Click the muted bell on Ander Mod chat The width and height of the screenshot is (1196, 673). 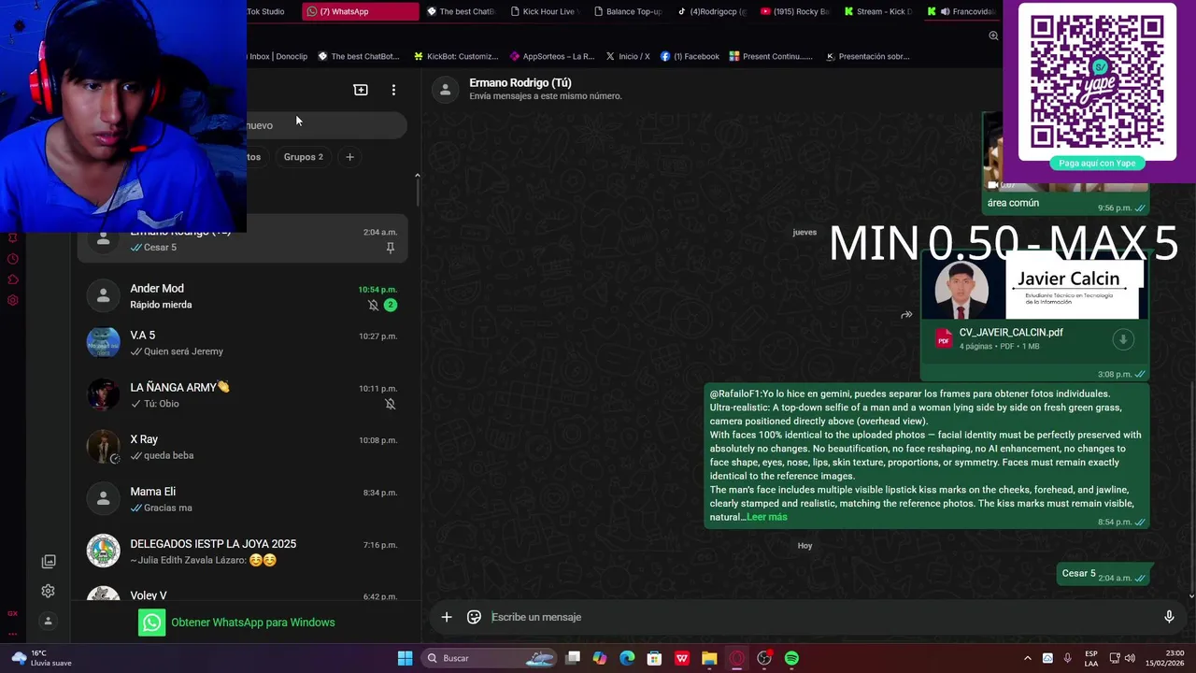373,305
